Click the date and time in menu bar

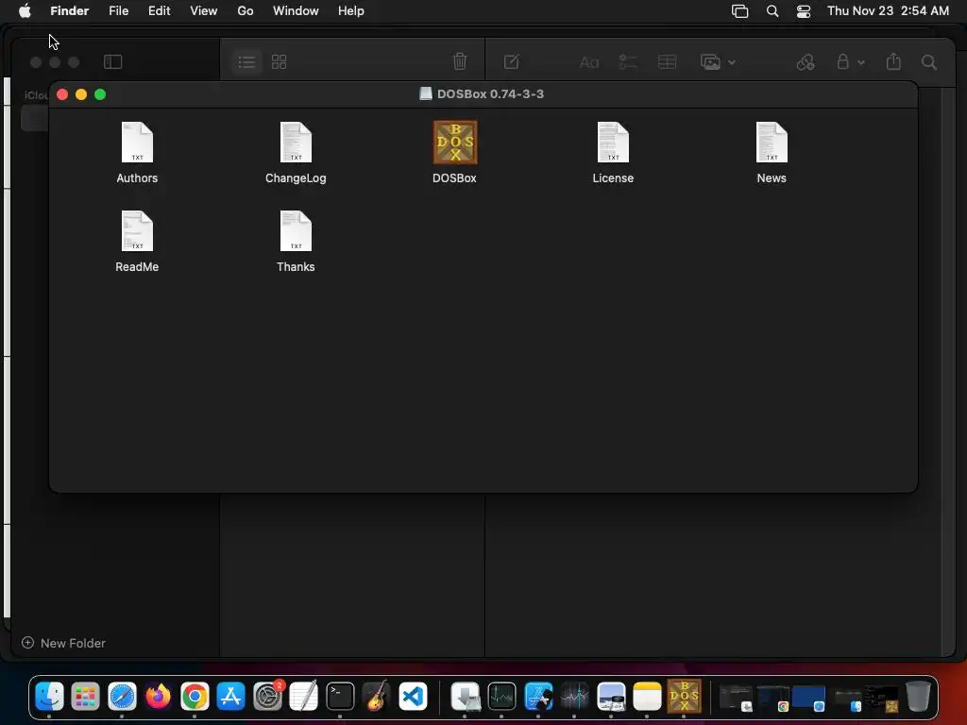888,10
